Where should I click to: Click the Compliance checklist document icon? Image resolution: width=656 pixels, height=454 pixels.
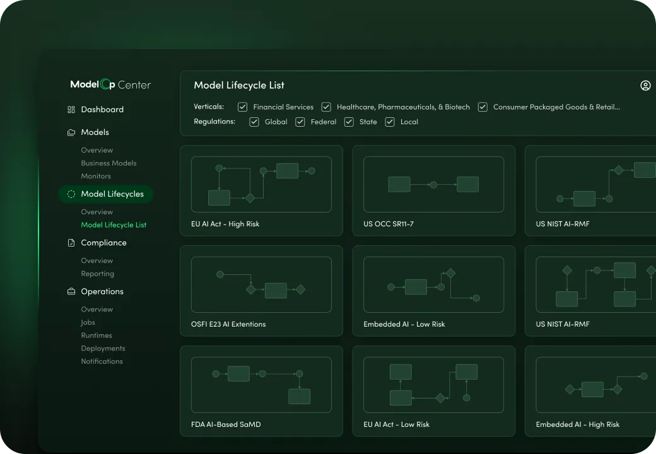click(71, 243)
